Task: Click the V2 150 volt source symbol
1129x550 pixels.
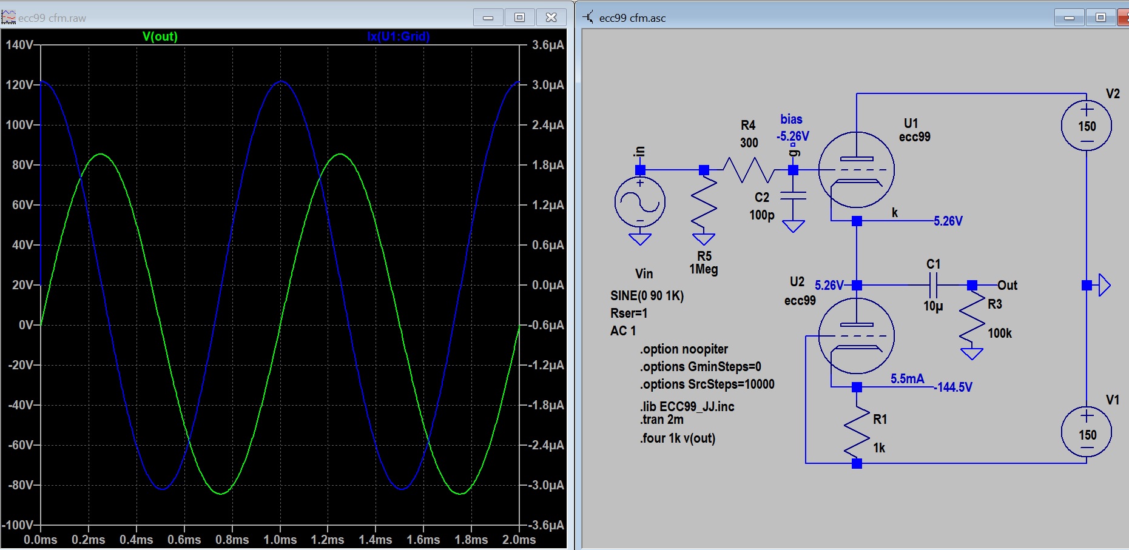Action: [x=1087, y=126]
